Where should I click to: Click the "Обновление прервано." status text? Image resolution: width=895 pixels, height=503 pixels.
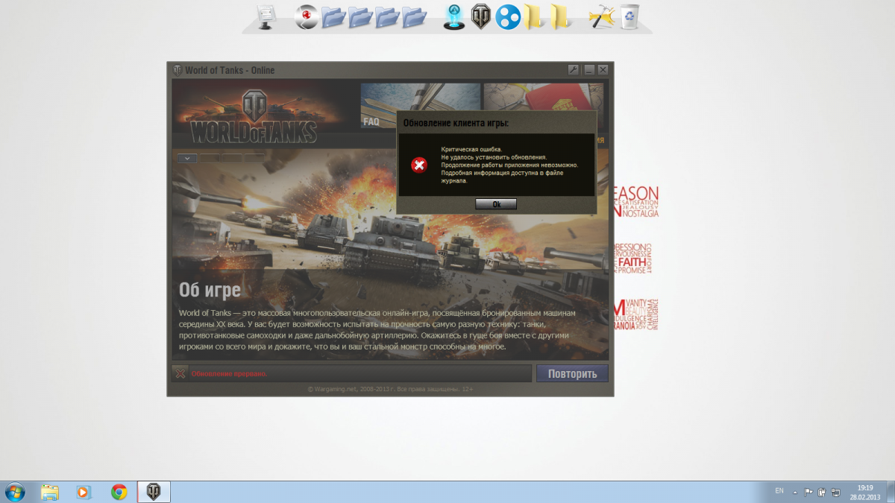point(229,373)
